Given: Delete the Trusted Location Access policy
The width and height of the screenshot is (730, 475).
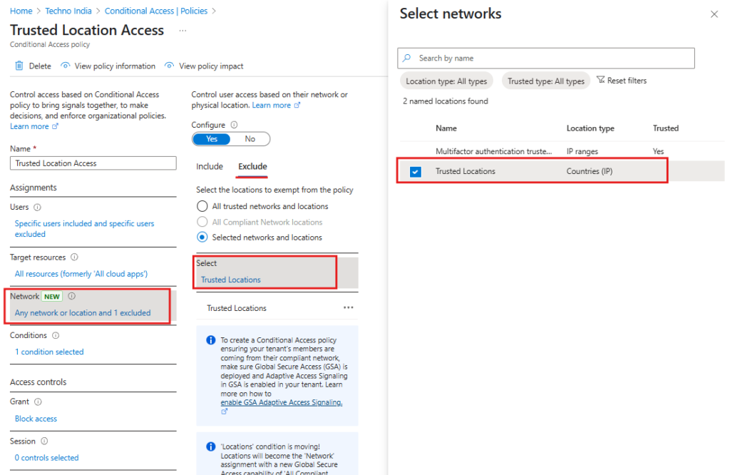Looking at the screenshot, I should 18,66.
